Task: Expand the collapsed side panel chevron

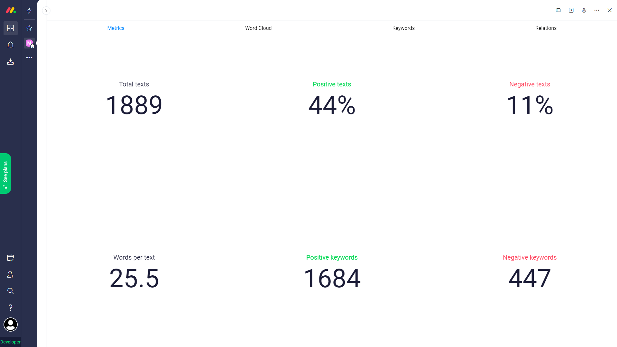Action: 46,11
